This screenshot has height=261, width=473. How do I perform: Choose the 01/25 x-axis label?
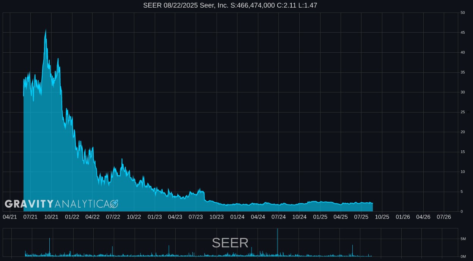[x=320, y=217]
